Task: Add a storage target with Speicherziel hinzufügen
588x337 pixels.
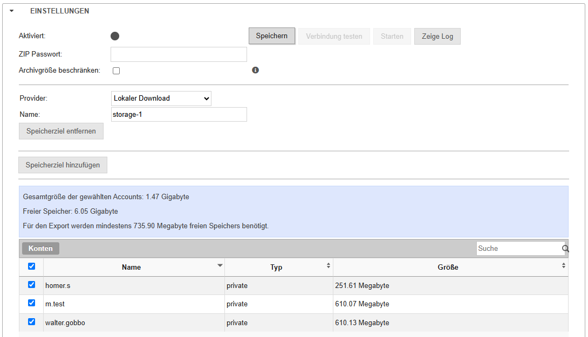Action: [x=63, y=165]
